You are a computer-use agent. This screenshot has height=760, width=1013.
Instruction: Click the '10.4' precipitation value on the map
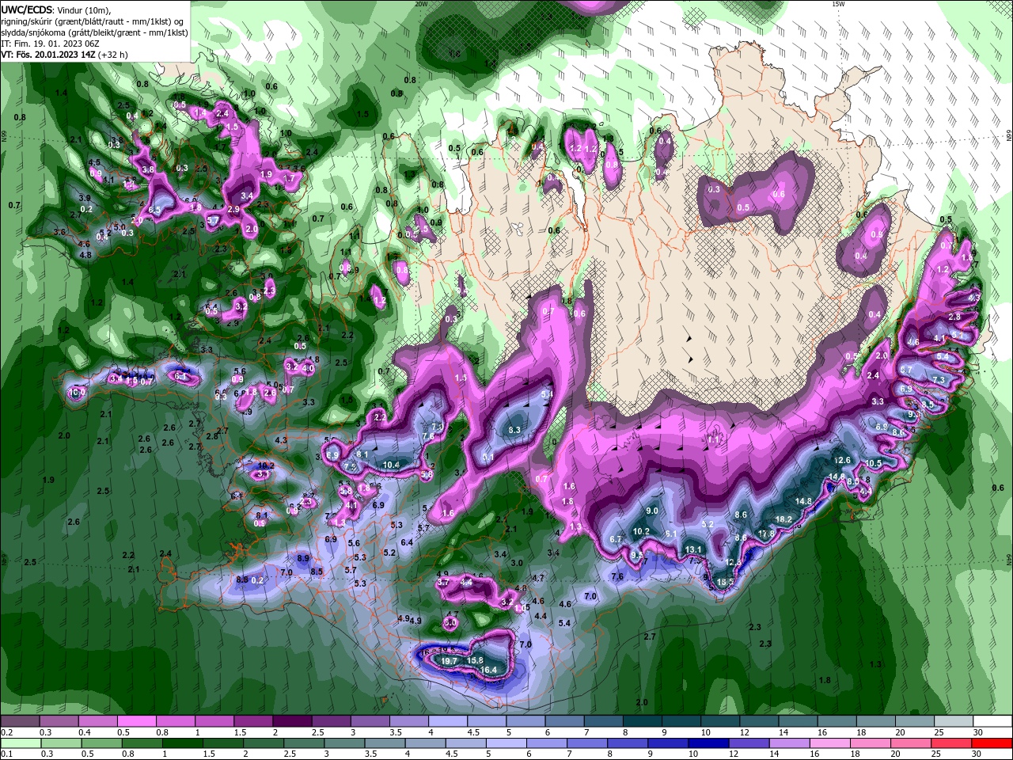tap(391, 465)
